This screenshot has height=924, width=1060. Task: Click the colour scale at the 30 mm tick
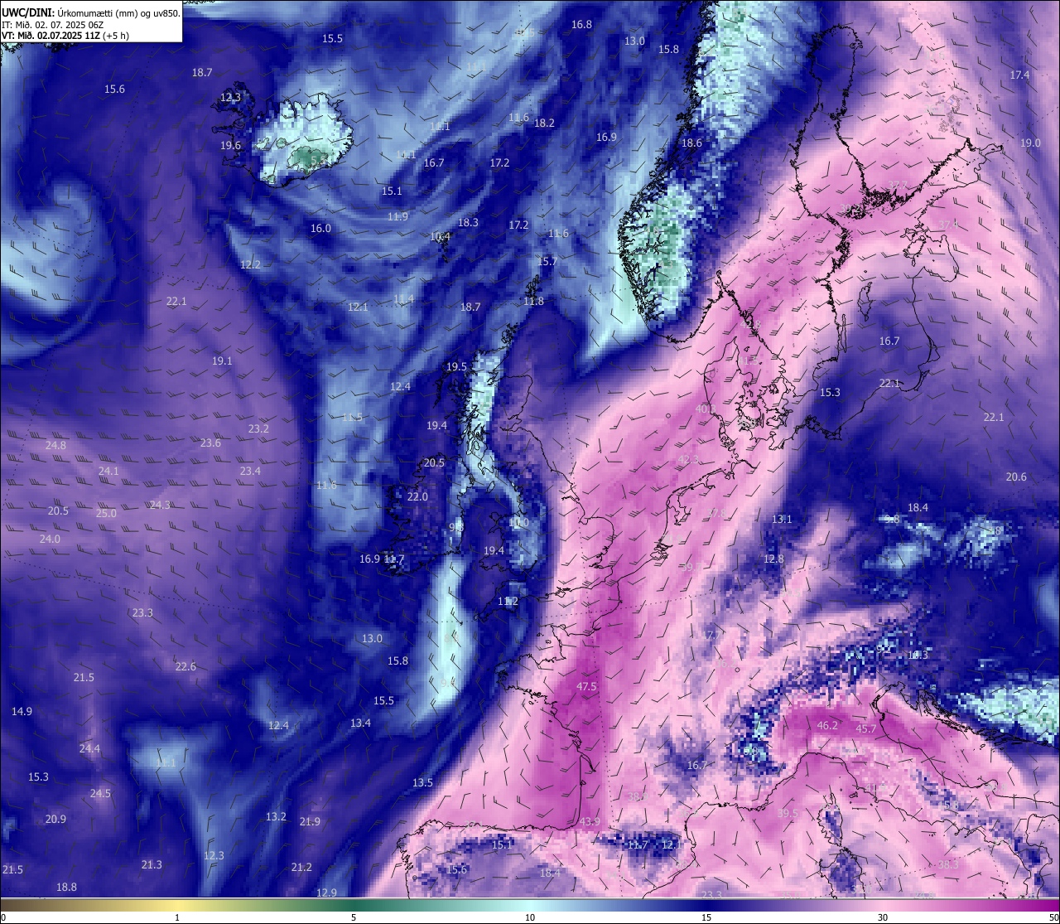883,904
